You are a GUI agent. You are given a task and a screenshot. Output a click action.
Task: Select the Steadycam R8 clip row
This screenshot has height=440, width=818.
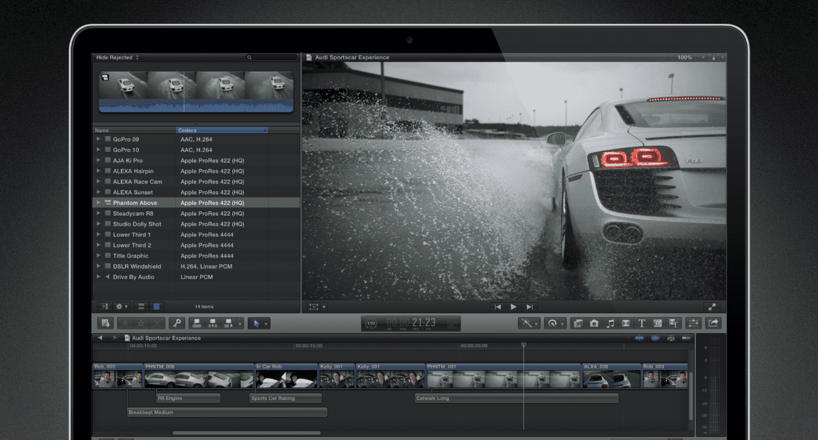pos(196,213)
